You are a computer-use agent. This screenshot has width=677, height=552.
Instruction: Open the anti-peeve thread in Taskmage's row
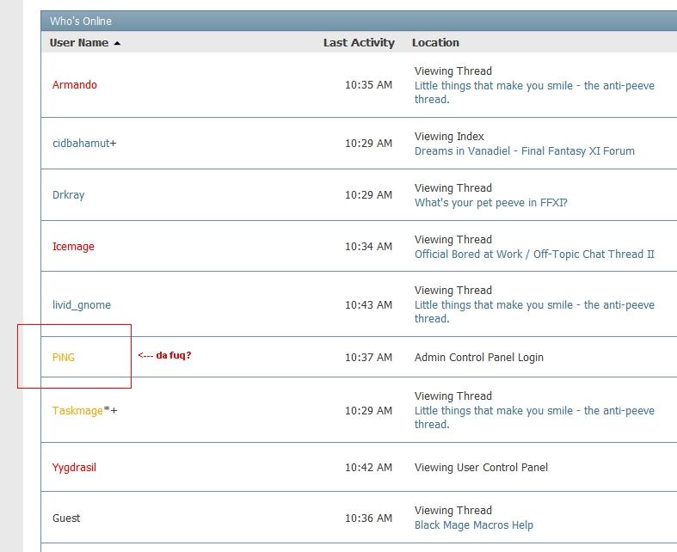533,411
